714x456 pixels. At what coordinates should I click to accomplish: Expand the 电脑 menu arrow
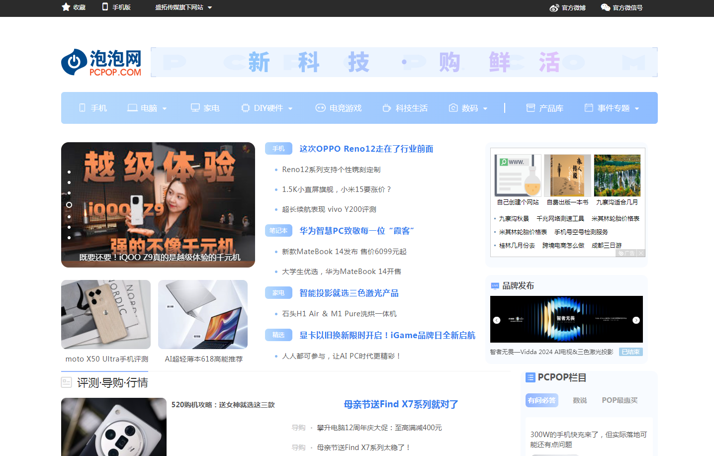tap(165, 108)
